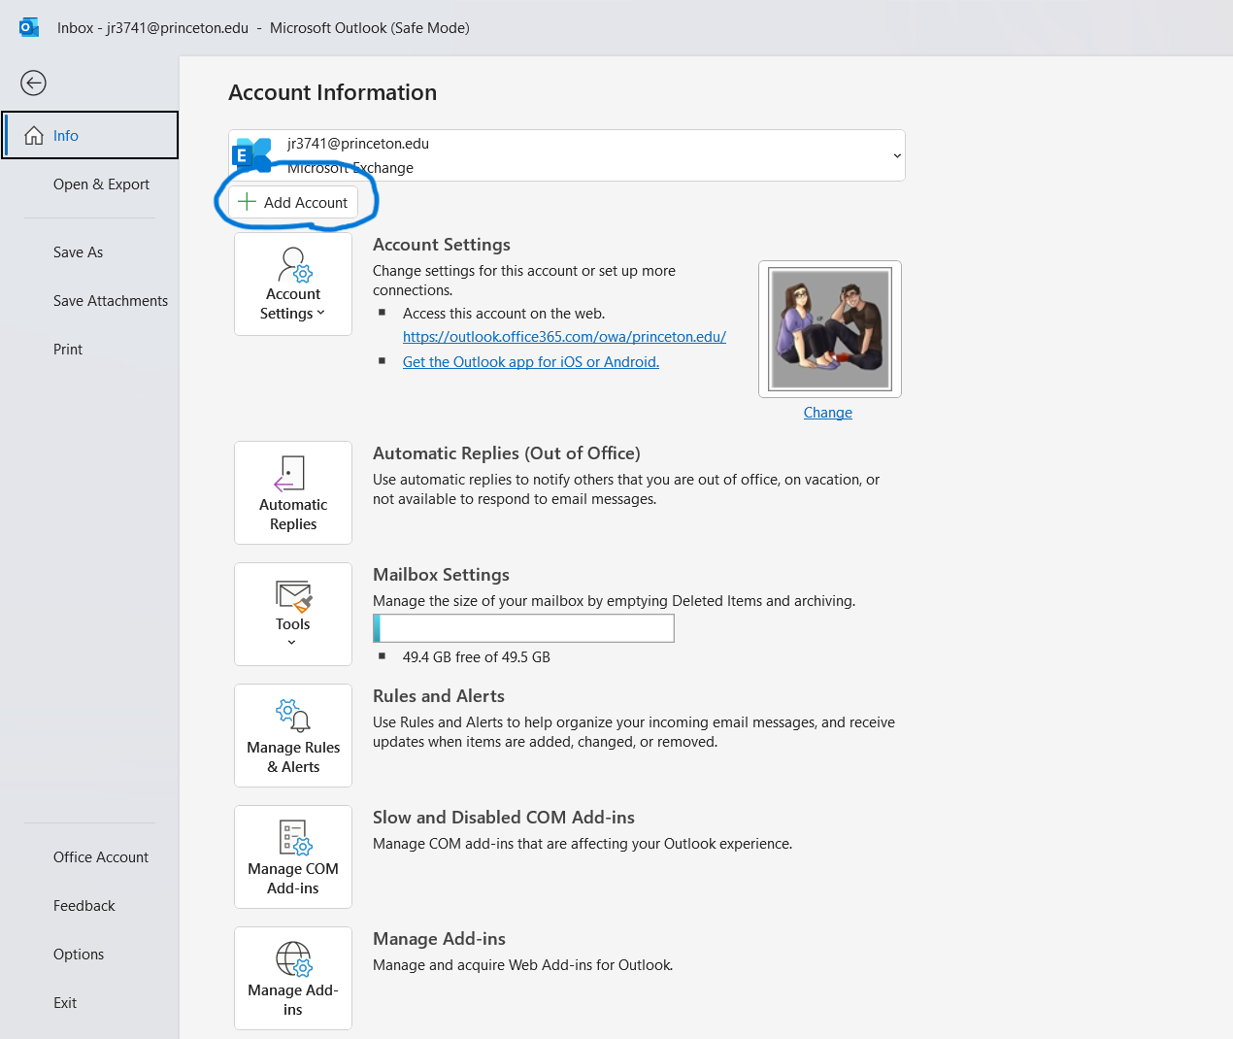
Task: Click the Outlook app icon in title bar
Action: pos(29,27)
